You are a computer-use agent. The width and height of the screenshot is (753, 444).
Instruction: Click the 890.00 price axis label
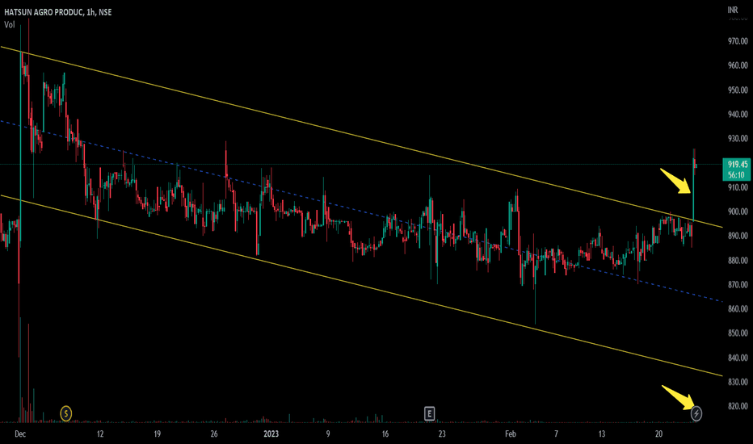click(x=738, y=236)
